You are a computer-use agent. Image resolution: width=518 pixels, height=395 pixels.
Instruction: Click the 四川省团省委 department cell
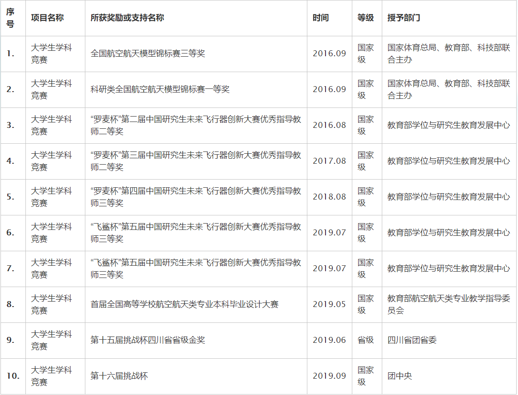tap(449, 341)
